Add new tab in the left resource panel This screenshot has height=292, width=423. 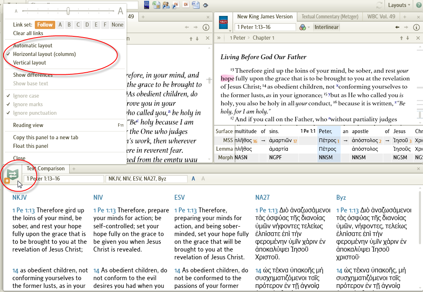(143, 17)
